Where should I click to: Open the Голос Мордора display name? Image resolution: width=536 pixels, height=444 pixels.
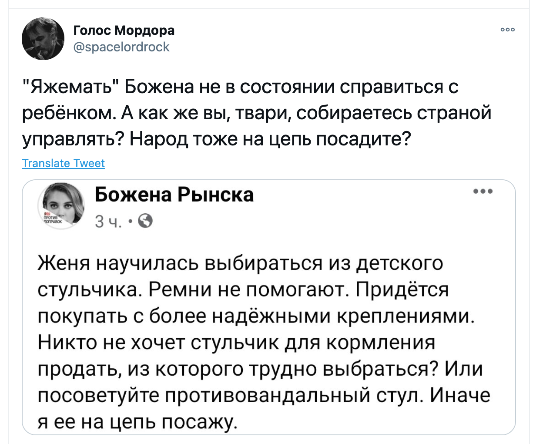(x=124, y=30)
